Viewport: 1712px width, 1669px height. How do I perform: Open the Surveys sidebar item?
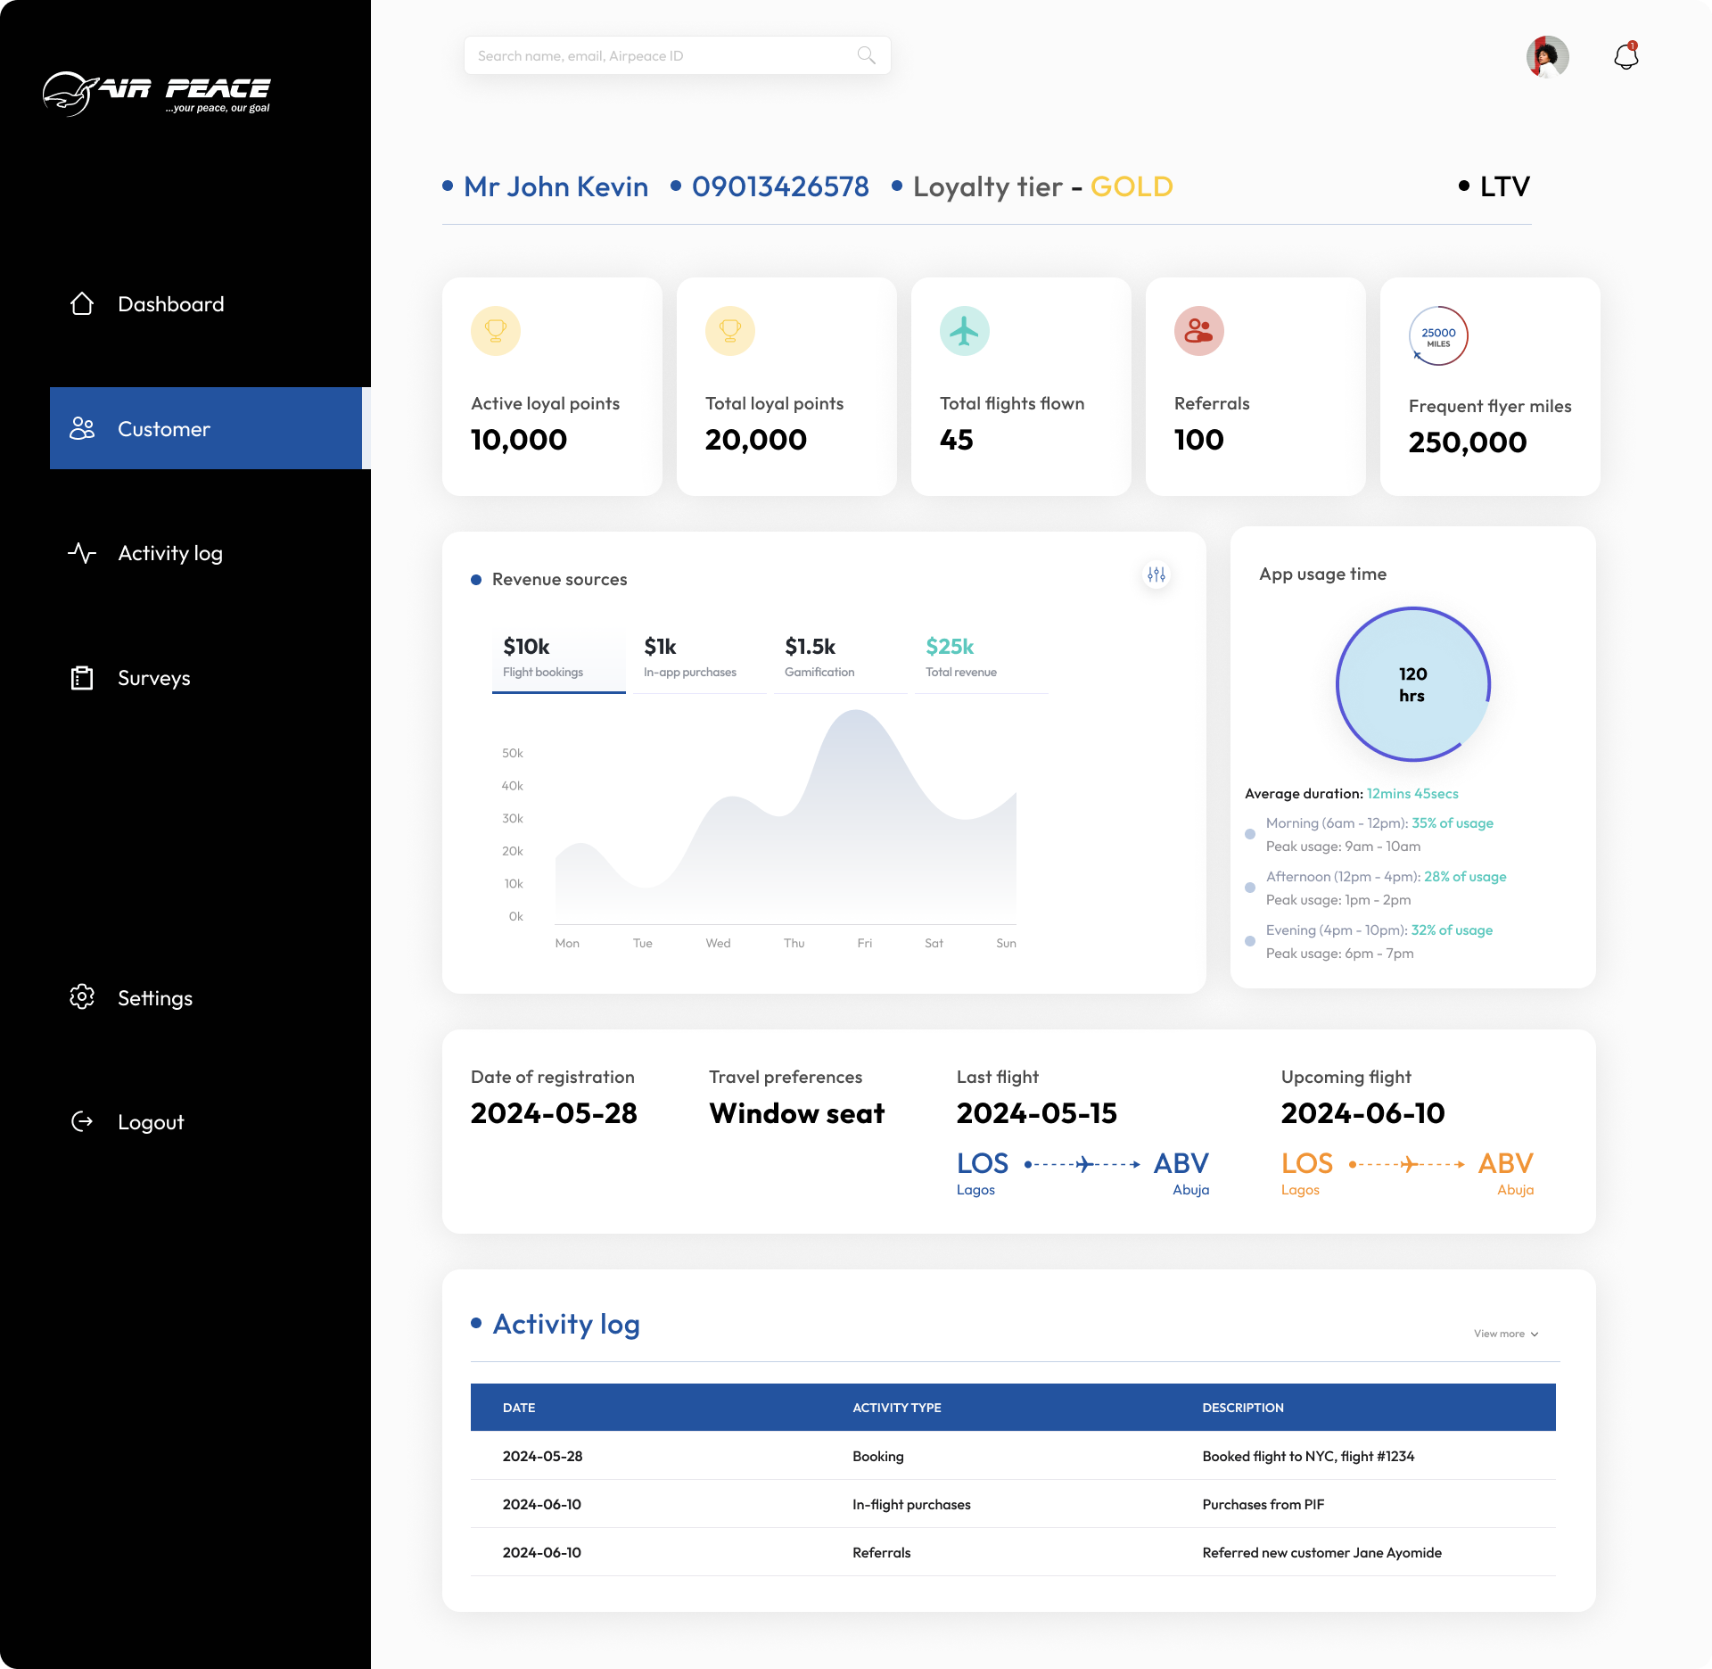tap(153, 678)
